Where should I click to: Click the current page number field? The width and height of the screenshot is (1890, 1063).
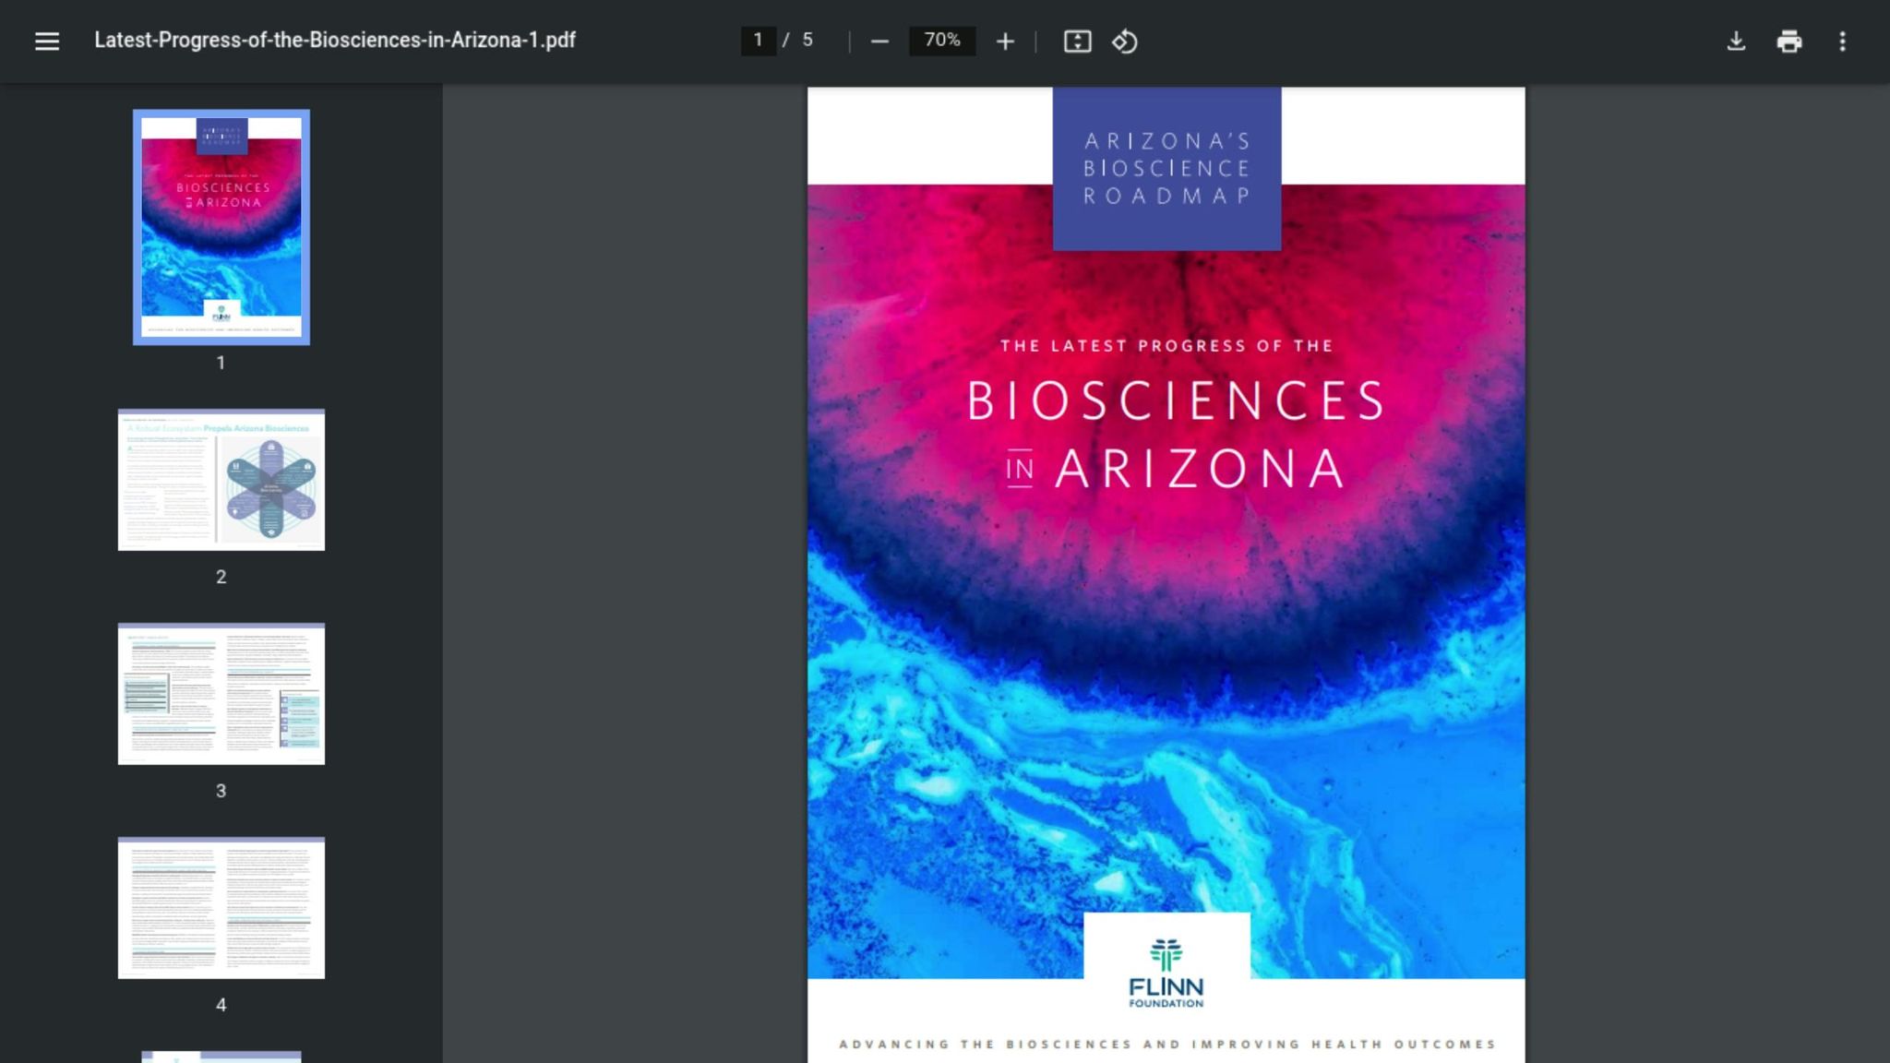coord(758,41)
